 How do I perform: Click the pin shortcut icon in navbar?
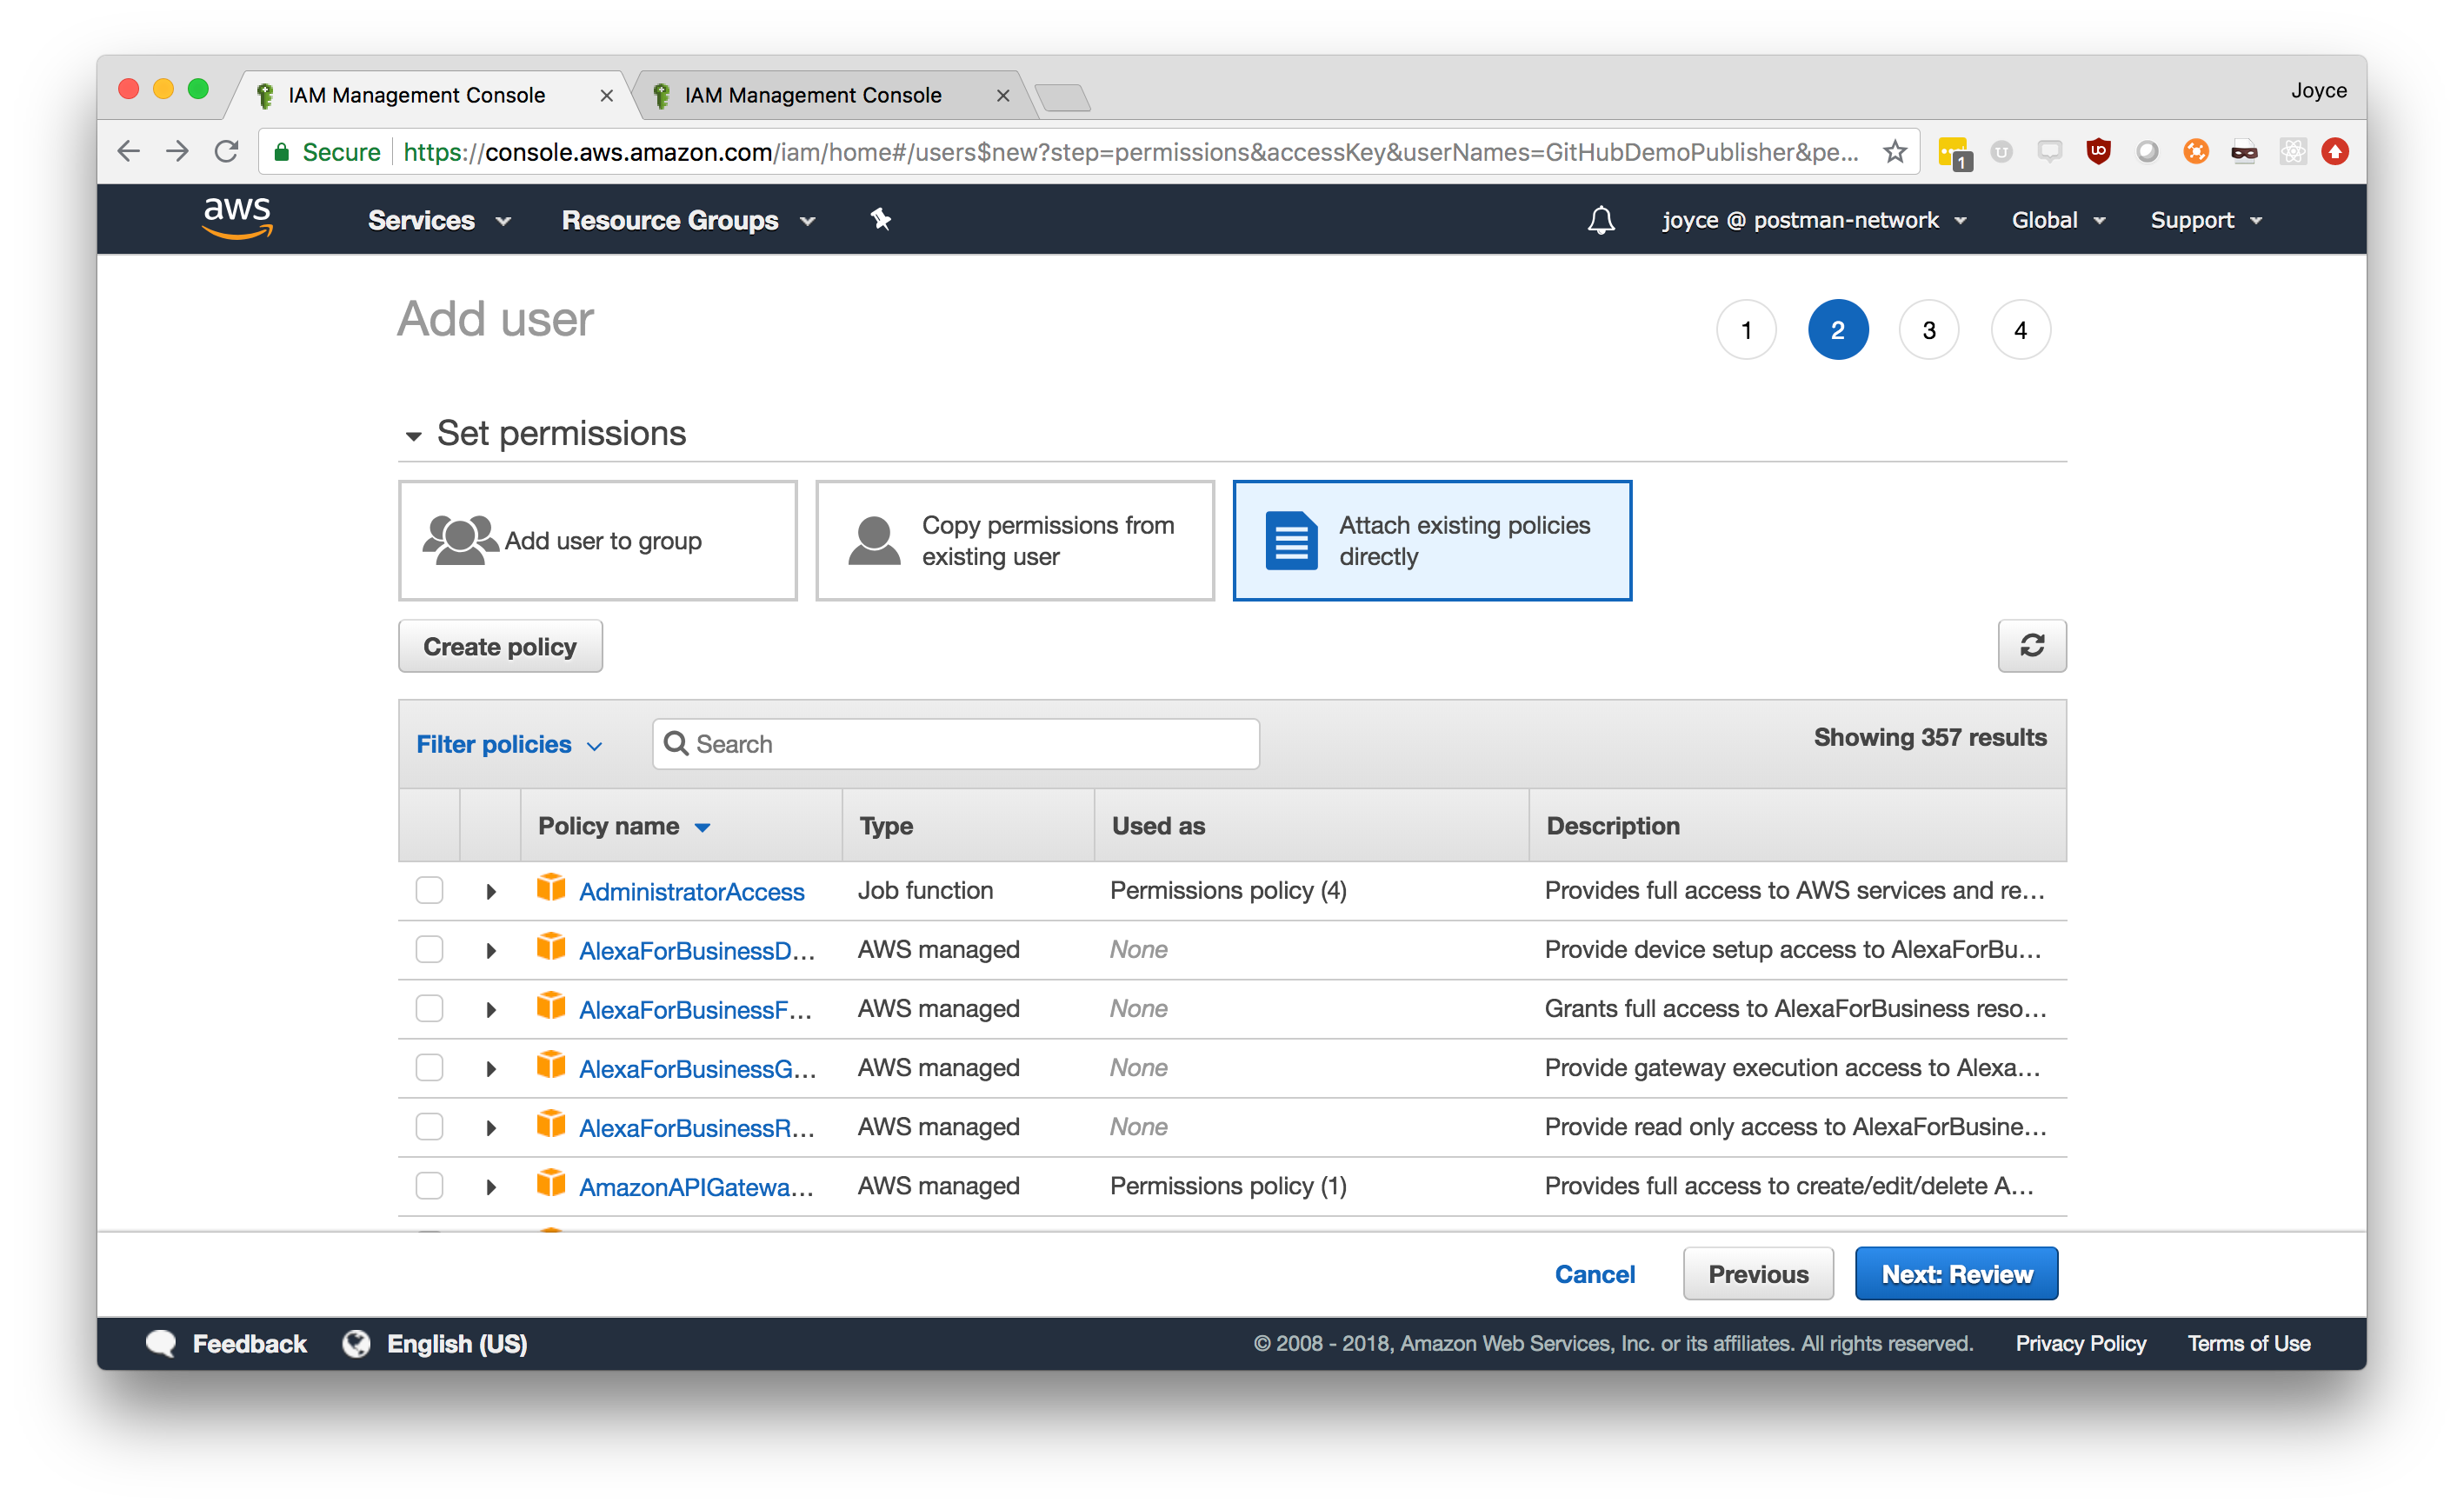click(x=880, y=219)
